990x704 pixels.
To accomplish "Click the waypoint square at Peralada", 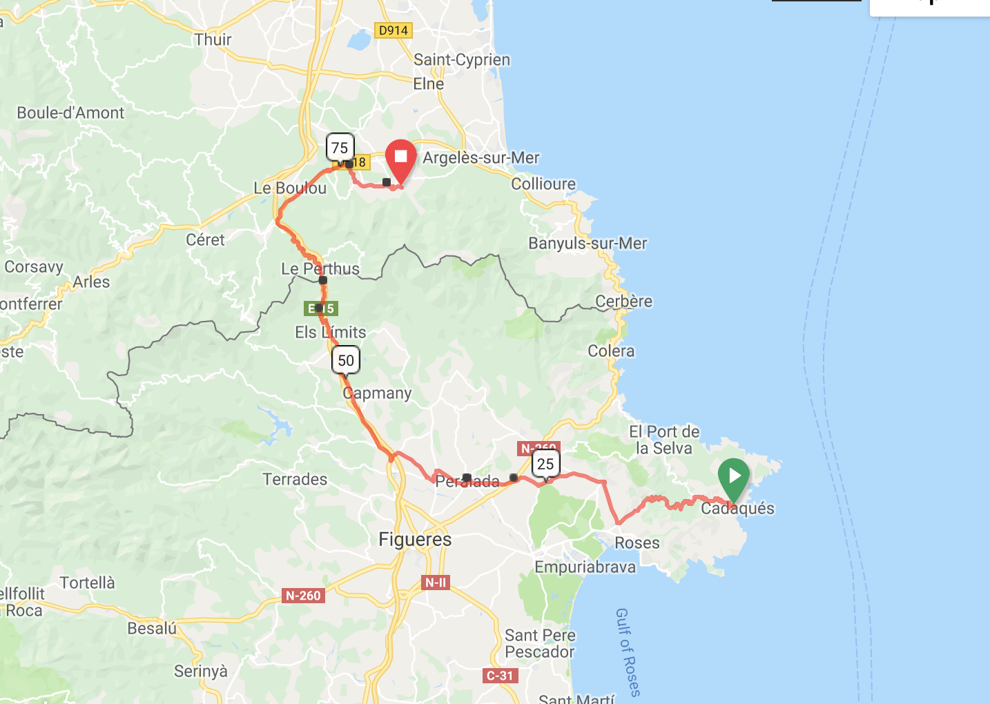I will point(467,477).
